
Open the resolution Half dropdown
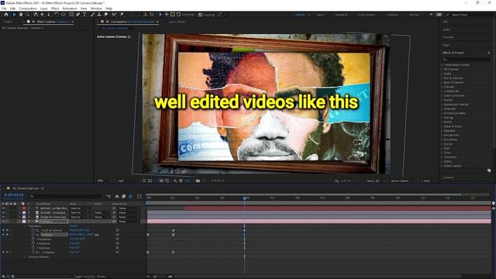click(x=127, y=181)
